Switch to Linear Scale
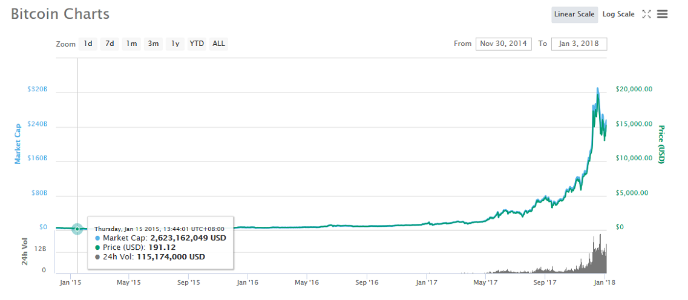 (x=574, y=14)
